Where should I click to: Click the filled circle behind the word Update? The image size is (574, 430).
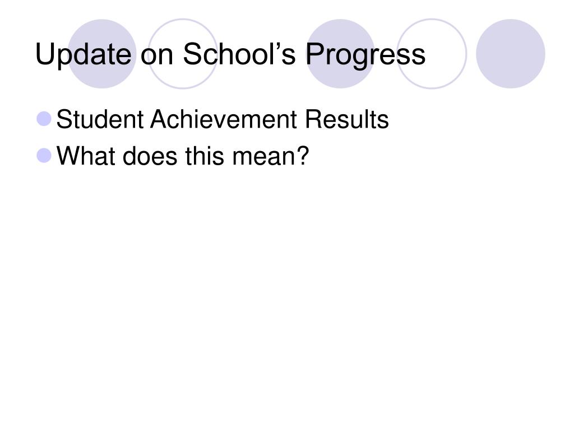point(102,54)
